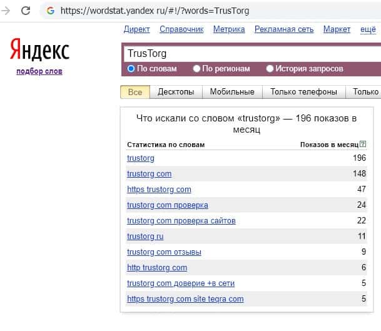
Task: Click the подбор слов link
Action: (x=39, y=71)
